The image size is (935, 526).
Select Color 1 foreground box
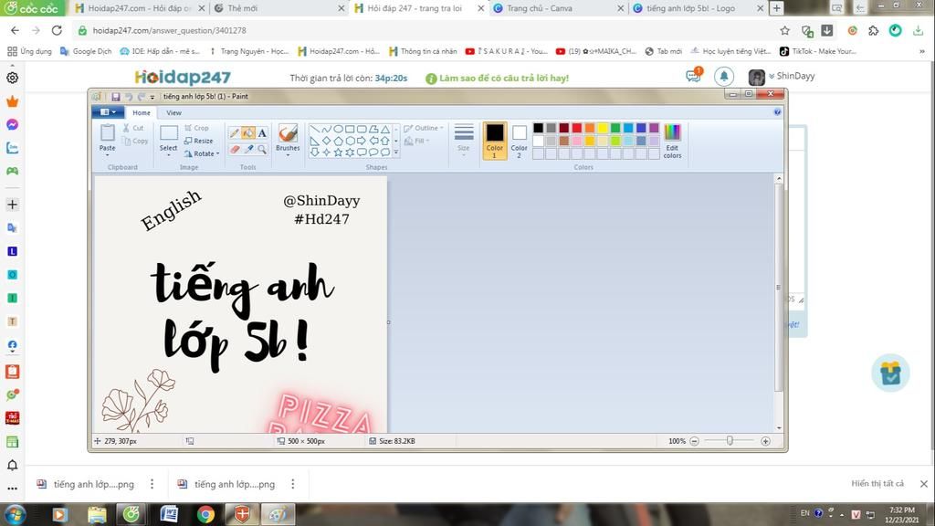coord(494,142)
